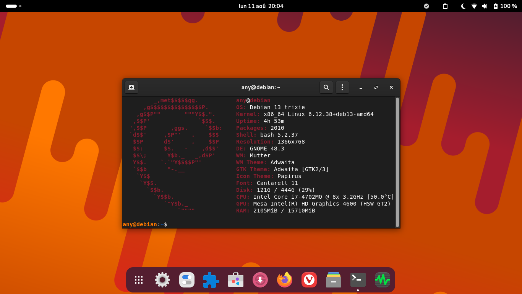
Task: Launch Firefox from the dock
Action: click(285, 280)
